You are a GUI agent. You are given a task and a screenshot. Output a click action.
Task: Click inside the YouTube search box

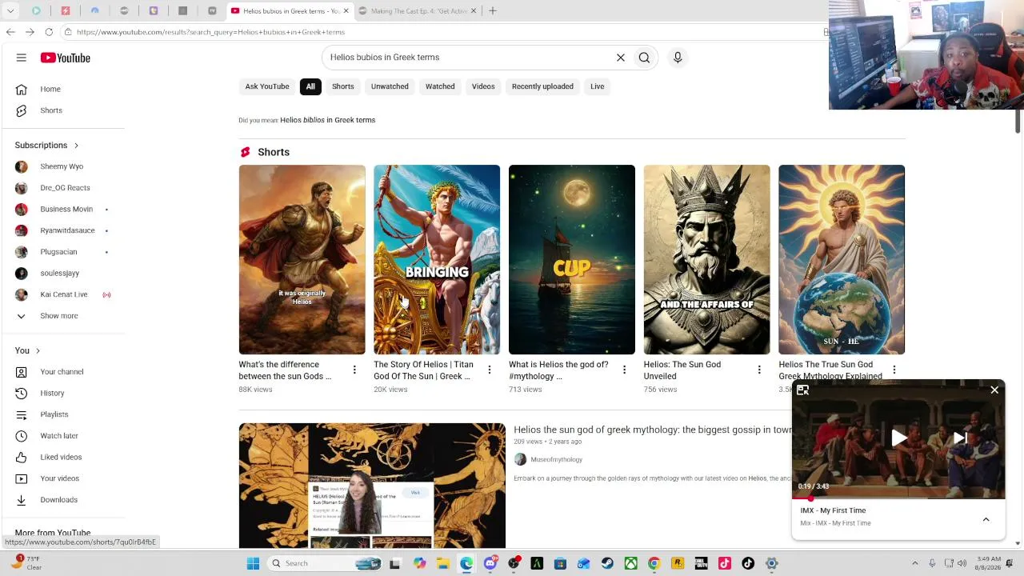tap(468, 58)
